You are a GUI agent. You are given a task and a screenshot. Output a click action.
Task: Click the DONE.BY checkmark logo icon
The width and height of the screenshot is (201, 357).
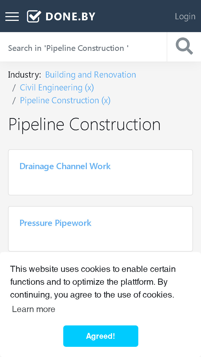click(x=34, y=16)
